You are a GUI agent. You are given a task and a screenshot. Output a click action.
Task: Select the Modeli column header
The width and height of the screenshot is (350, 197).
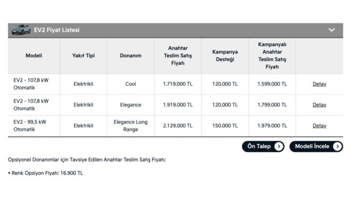point(34,56)
